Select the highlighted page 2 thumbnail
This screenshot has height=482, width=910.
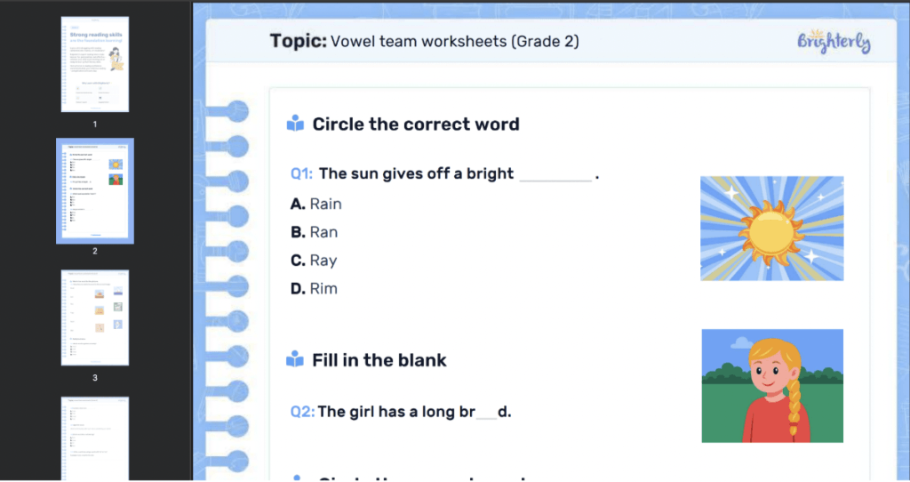[x=95, y=190]
